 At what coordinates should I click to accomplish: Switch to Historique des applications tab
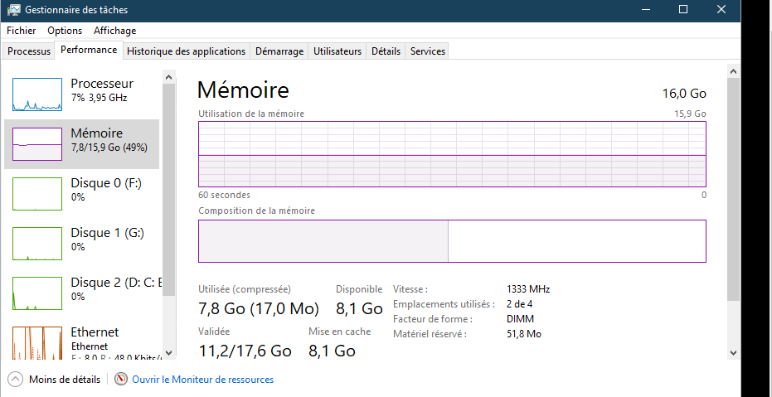[x=186, y=51]
